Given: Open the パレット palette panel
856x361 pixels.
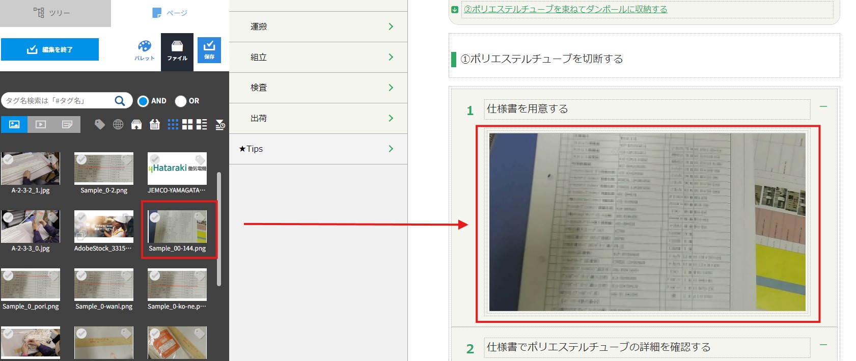Looking at the screenshot, I should (145, 50).
